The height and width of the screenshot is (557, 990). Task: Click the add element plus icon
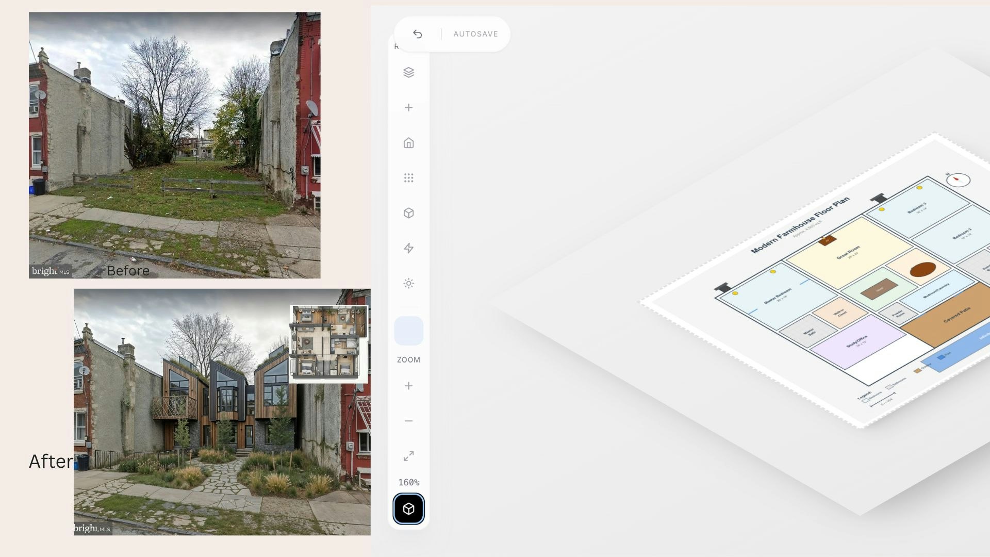408,107
